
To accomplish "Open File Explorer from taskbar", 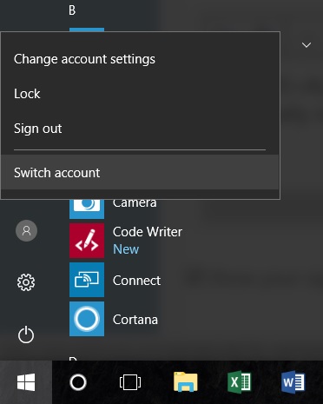I will point(186,382).
